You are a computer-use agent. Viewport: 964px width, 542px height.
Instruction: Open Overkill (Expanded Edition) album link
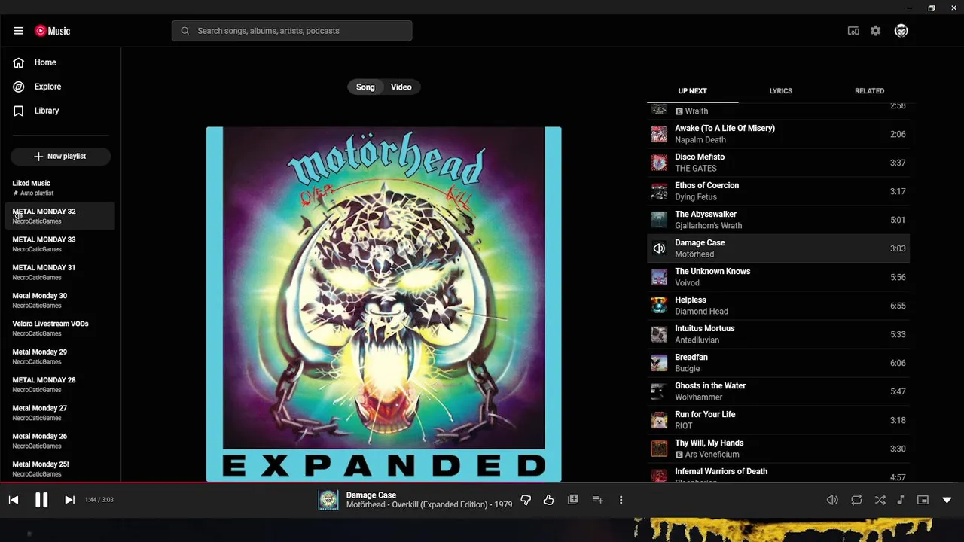tap(440, 505)
